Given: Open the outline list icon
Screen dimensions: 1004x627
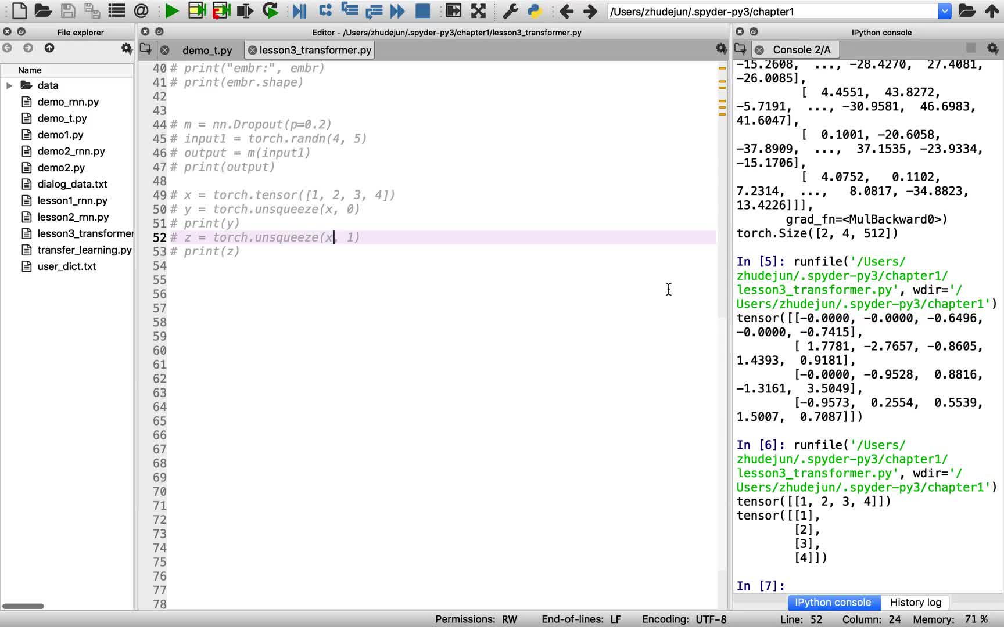Looking at the screenshot, I should (x=117, y=10).
